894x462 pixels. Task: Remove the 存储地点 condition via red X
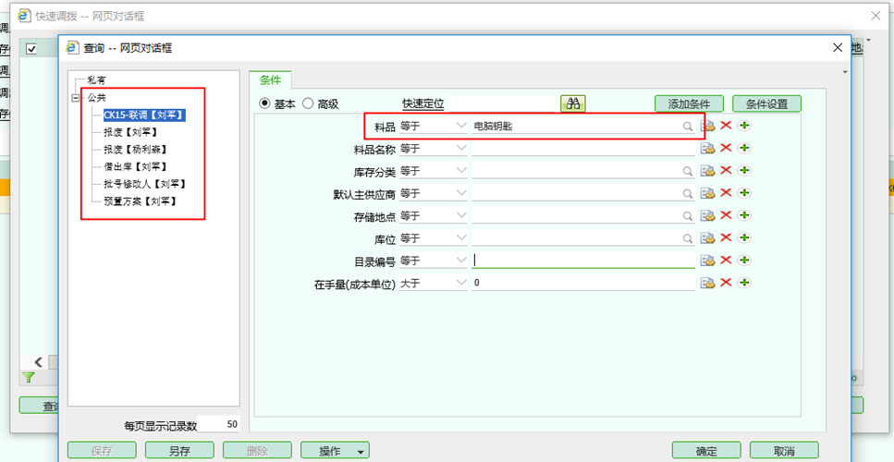[x=727, y=215]
